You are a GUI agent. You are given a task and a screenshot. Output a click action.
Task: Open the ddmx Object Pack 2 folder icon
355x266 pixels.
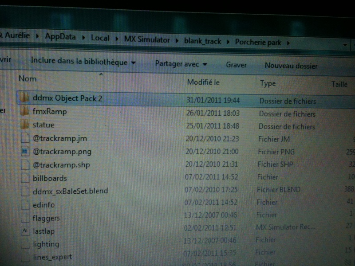pos(24,98)
